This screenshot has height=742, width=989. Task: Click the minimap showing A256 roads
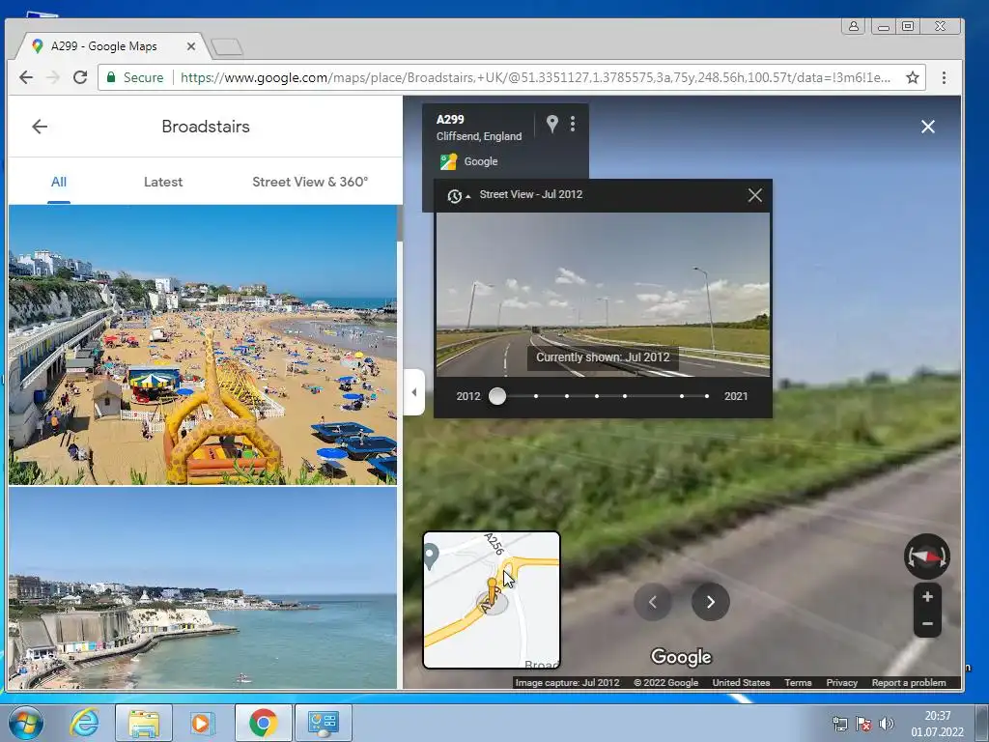coord(492,600)
